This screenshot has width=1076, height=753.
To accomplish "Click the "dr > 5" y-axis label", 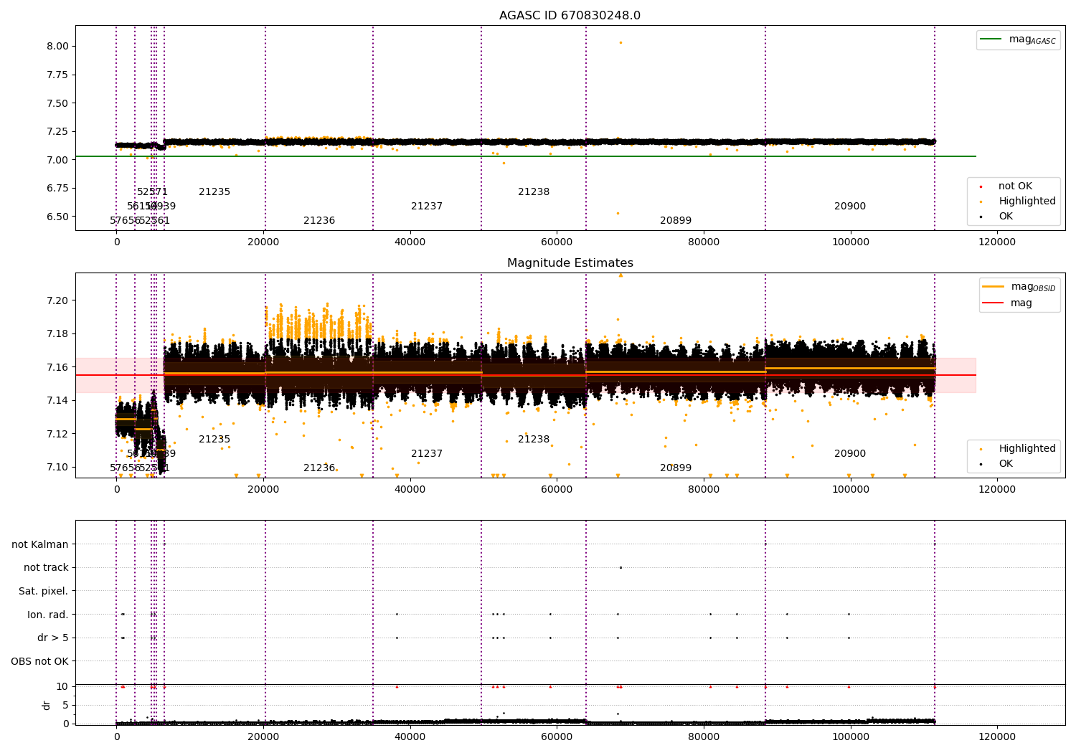I will click(53, 638).
